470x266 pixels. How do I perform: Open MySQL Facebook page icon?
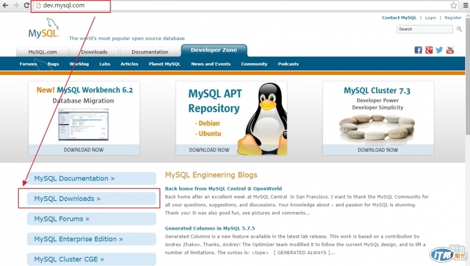click(418, 50)
